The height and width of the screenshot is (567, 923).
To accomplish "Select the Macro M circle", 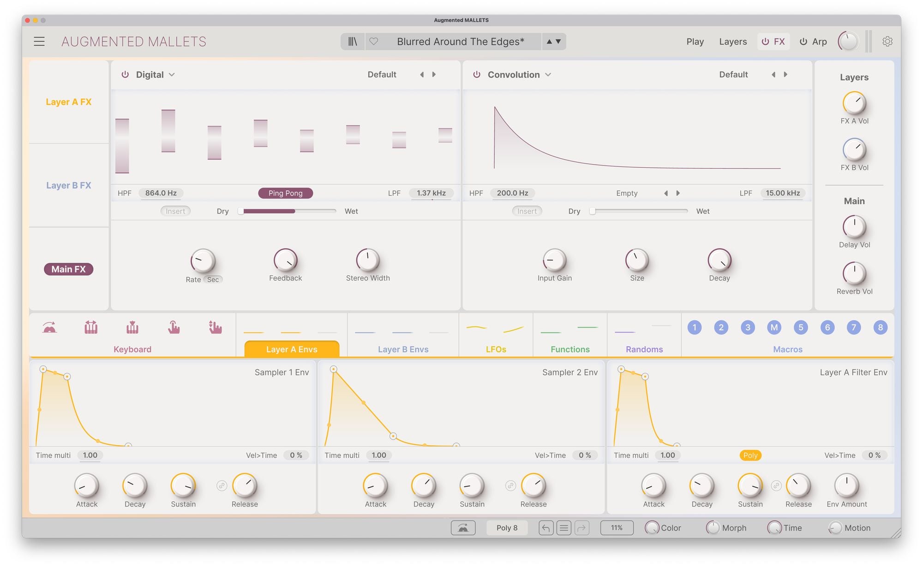I will (x=774, y=327).
